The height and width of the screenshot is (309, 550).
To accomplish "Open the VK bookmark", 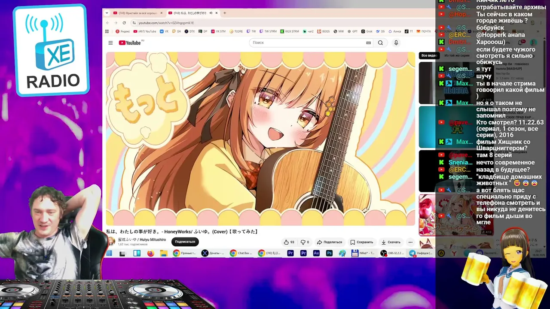I will [164, 31].
